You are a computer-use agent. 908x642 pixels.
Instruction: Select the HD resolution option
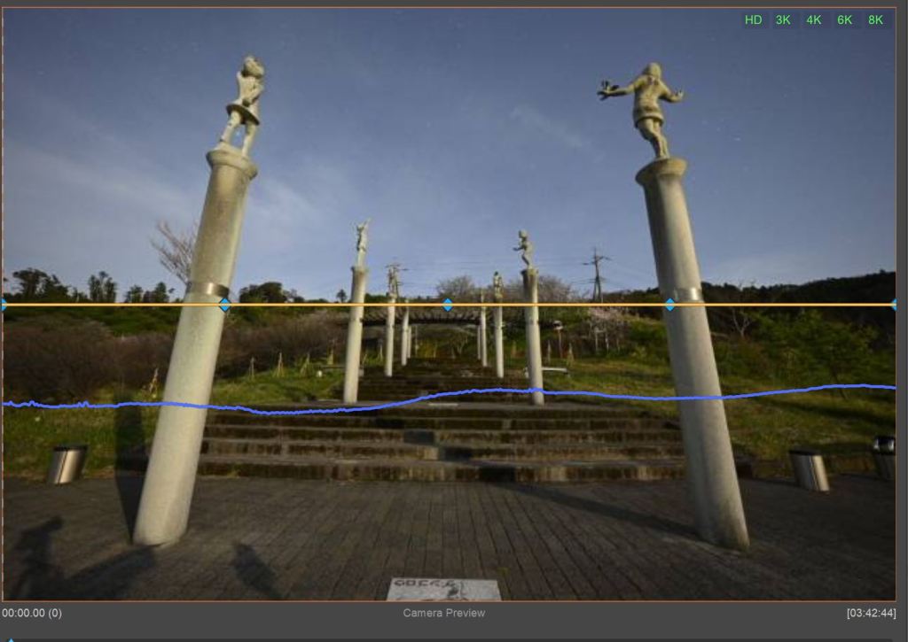pos(753,19)
